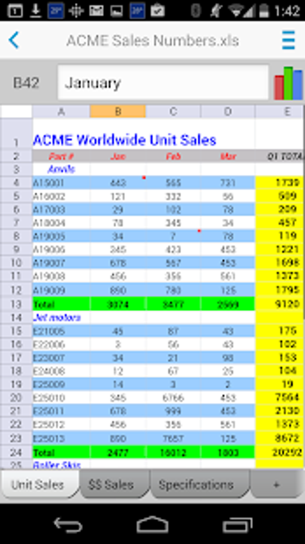305x544 pixels.
Task: Open the hamburger menu icon
Action: [x=289, y=40]
